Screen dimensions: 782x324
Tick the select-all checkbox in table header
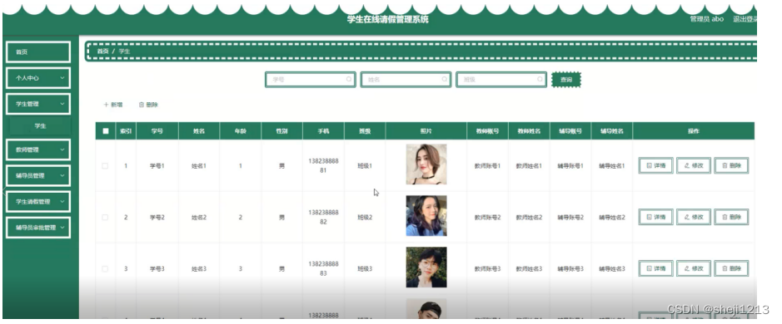[x=105, y=131]
